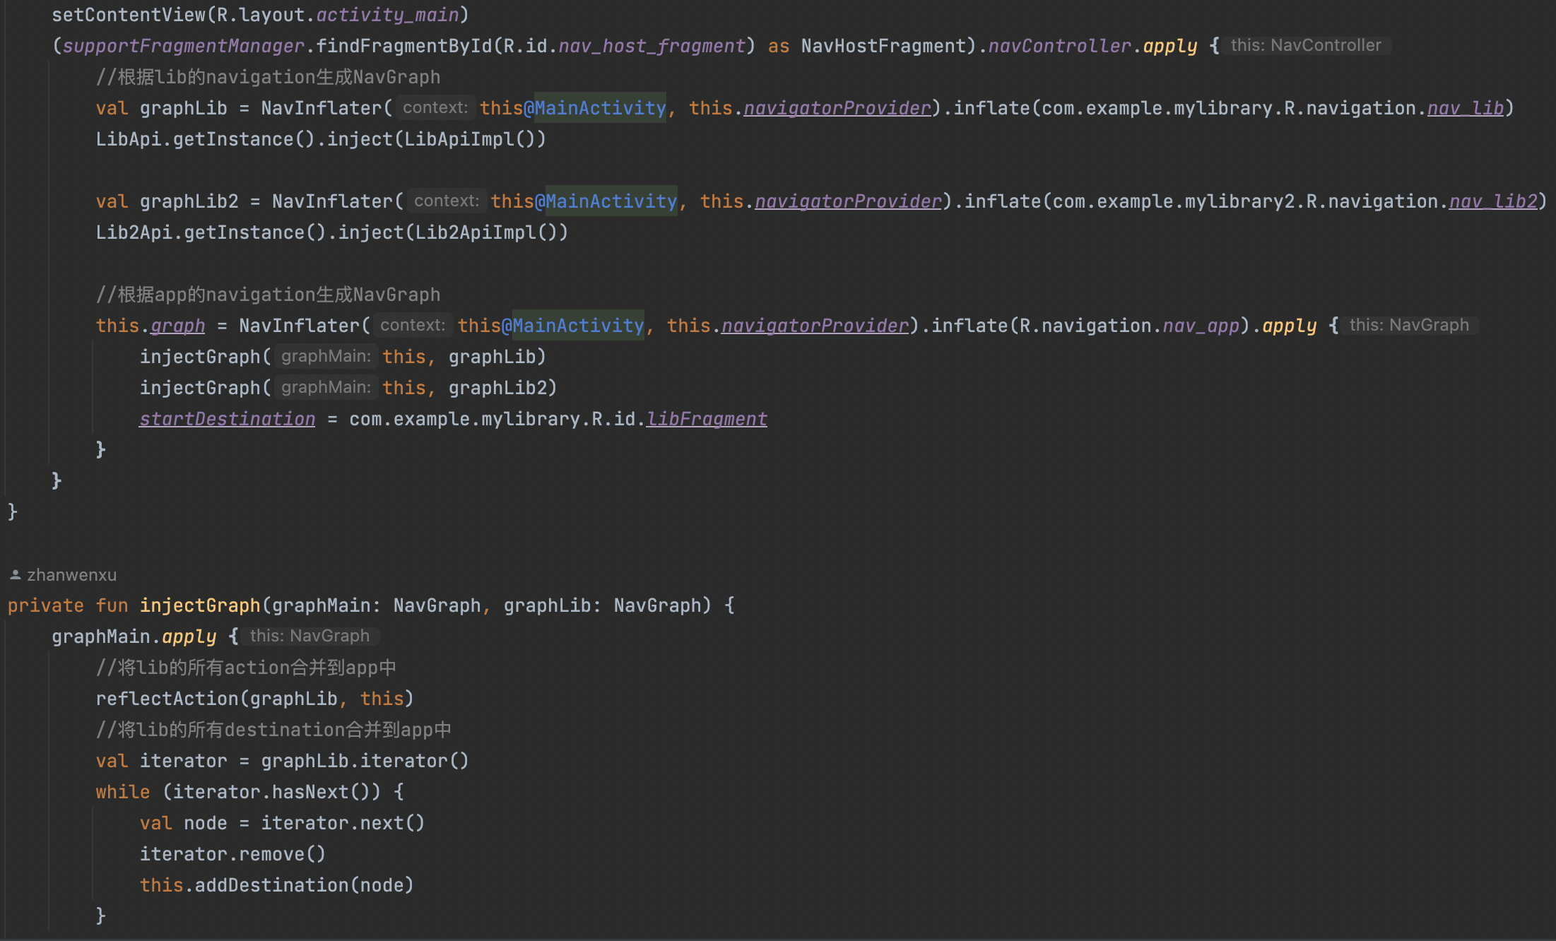Click the 'graphMain:' hint before graphLib argument

tap(326, 356)
